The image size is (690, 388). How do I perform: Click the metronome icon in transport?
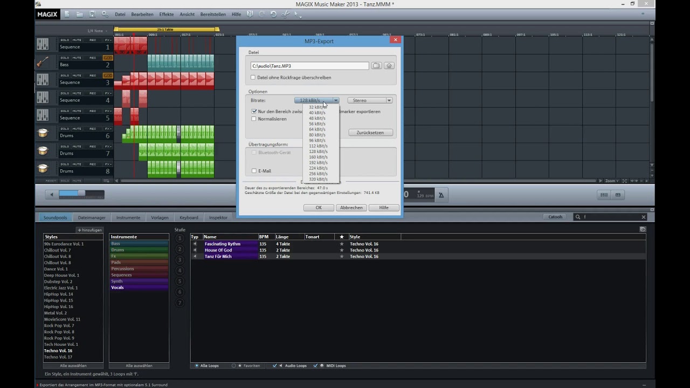tap(441, 195)
